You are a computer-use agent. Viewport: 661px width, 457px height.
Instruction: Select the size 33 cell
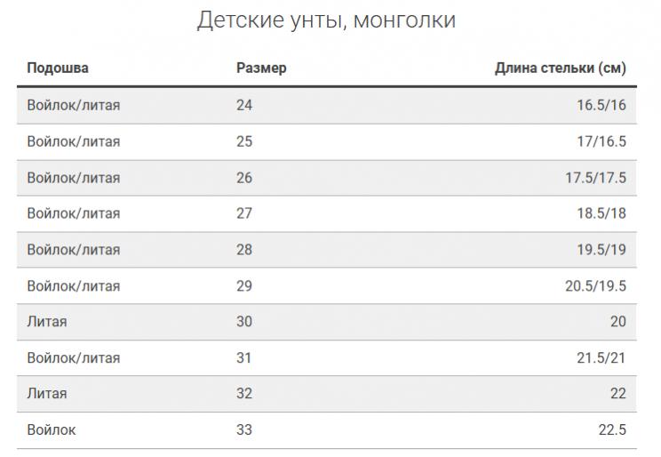tap(244, 430)
